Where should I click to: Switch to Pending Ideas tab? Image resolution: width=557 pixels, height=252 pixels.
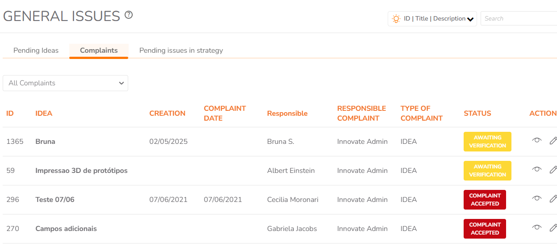(x=36, y=50)
